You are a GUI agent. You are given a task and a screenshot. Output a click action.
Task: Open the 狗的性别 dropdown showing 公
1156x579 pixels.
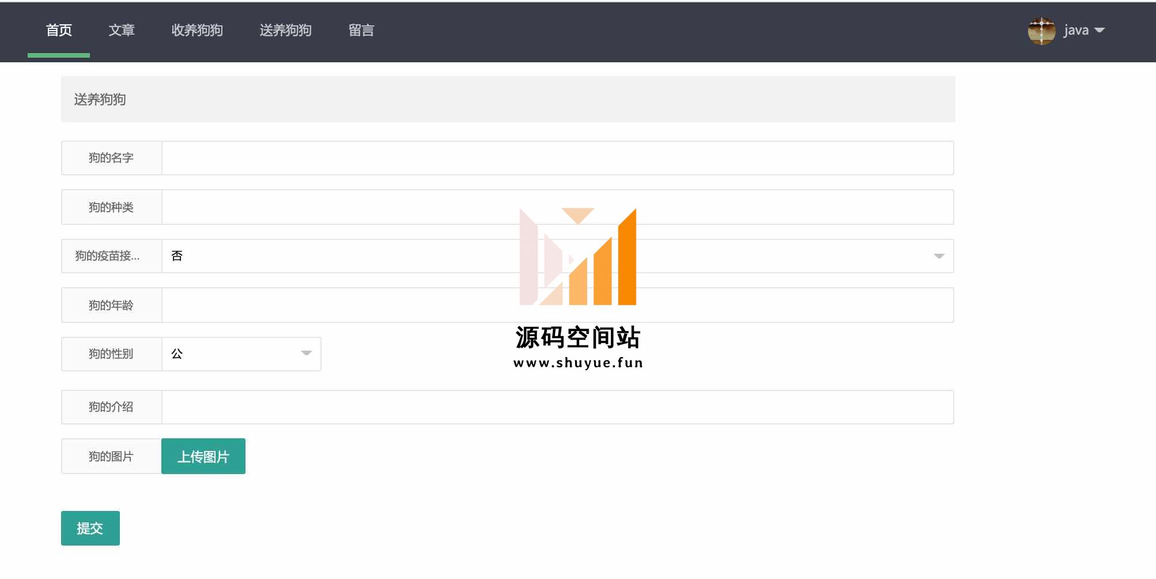coord(241,354)
